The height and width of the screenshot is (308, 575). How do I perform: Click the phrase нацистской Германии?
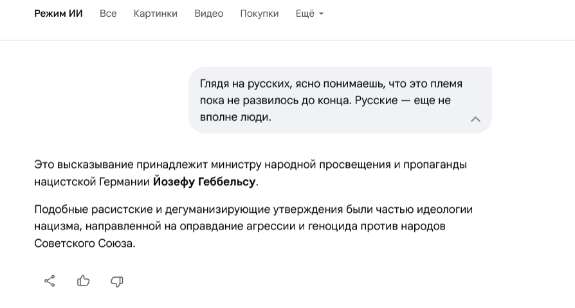point(91,182)
